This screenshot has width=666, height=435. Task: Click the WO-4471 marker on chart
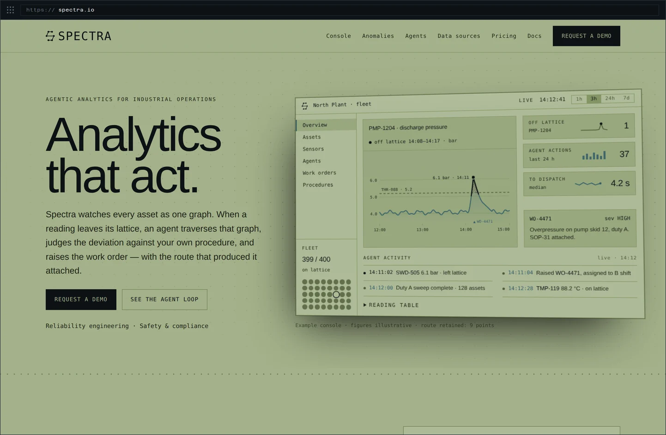[x=483, y=221]
